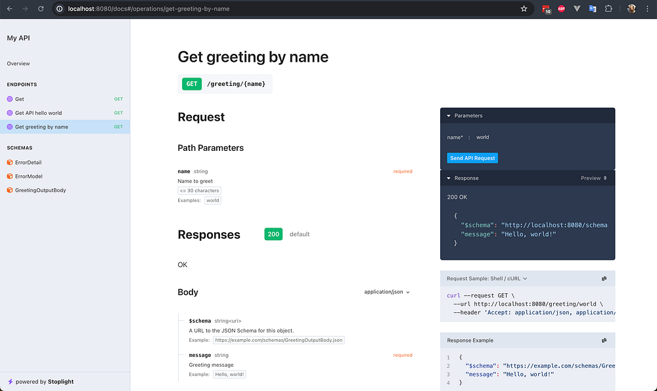657x391 pixels.
Task: Click the site info icon in address bar
Action: pyautogui.click(x=60, y=9)
